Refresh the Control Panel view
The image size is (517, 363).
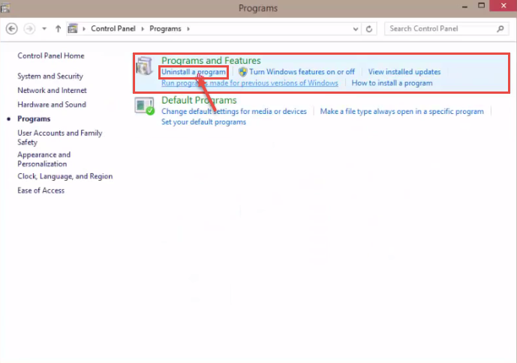click(369, 29)
